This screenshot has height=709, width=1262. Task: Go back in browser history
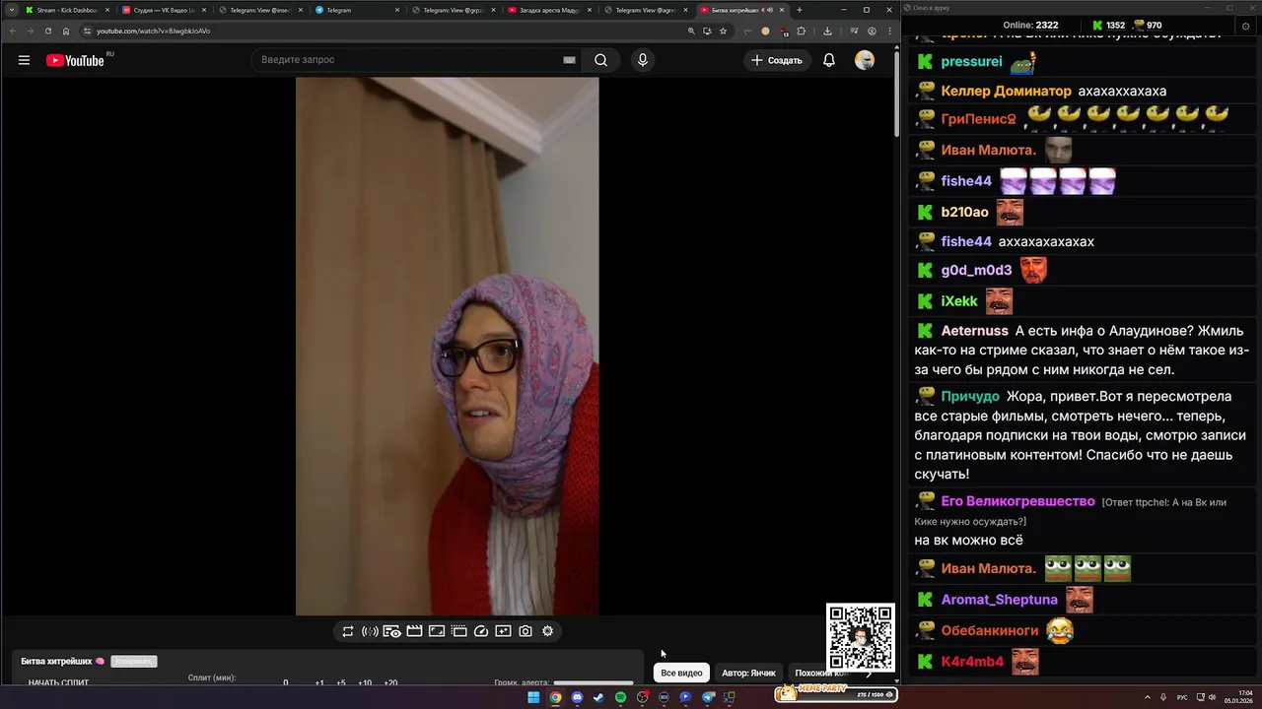11,31
